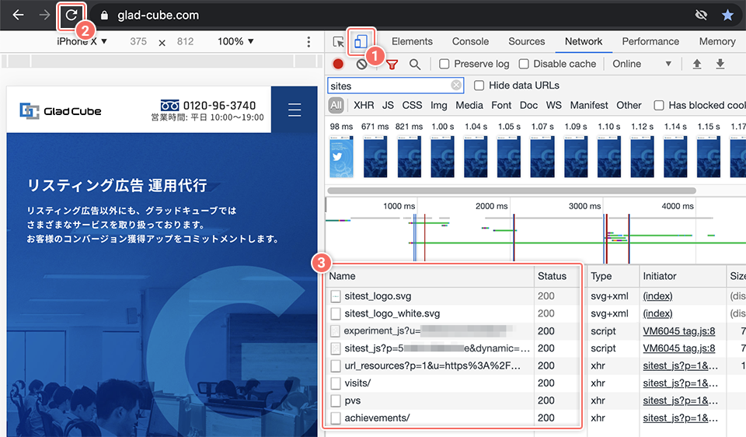
Task: Clear the network log
Action: [x=361, y=64]
